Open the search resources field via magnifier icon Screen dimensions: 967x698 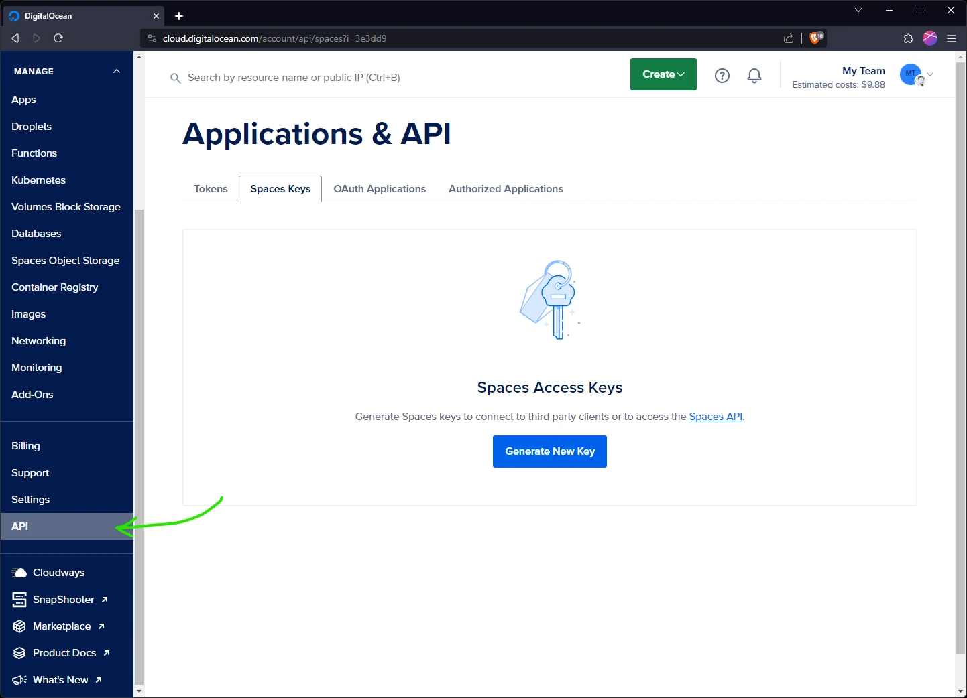pos(175,78)
